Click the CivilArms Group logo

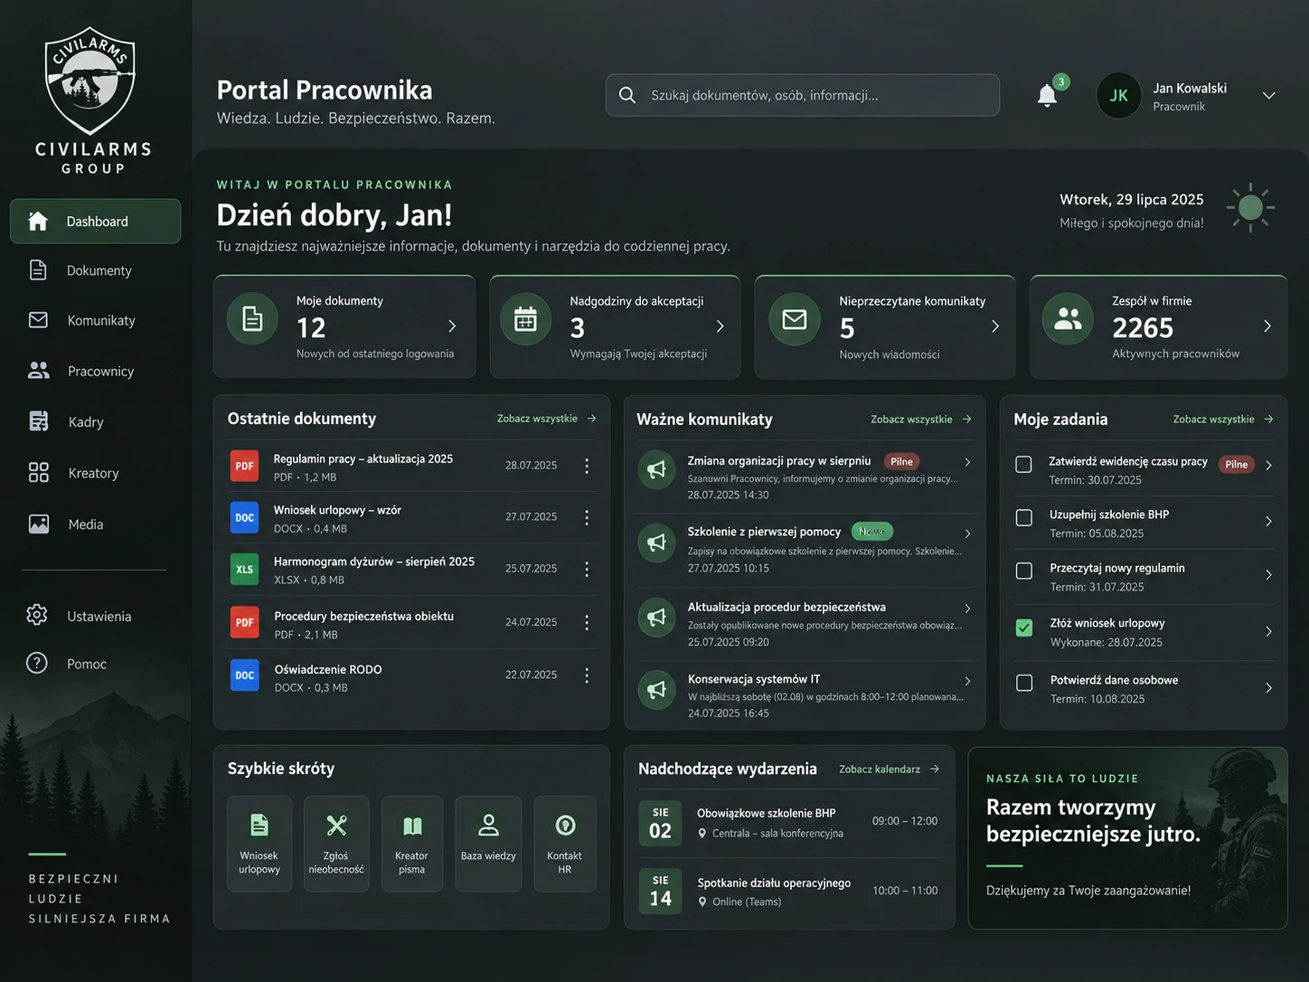coord(92,101)
